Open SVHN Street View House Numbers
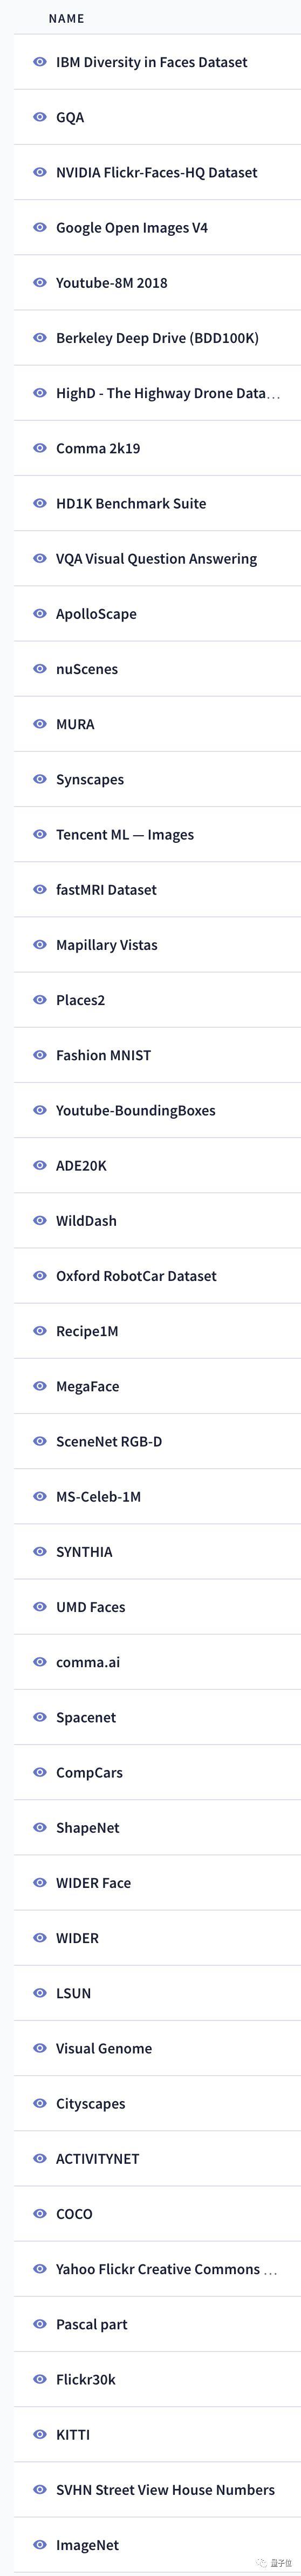 tap(156, 2490)
